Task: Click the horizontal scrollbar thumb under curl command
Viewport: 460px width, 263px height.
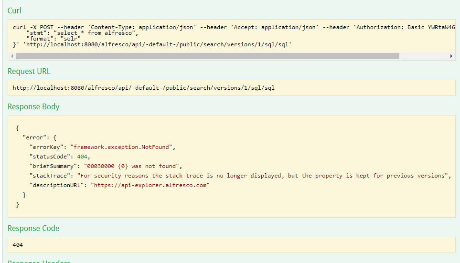Action: click(x=208, y=56)
